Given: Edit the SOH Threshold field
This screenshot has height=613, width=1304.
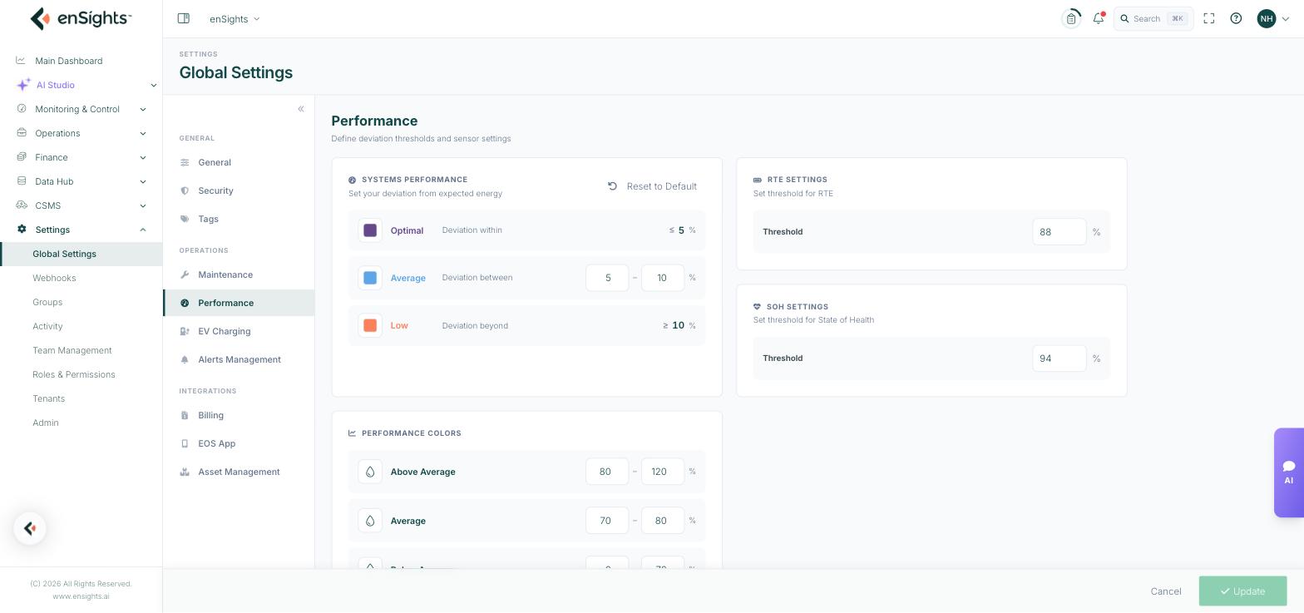Looking at the screenshot, I should point(1059,358).
